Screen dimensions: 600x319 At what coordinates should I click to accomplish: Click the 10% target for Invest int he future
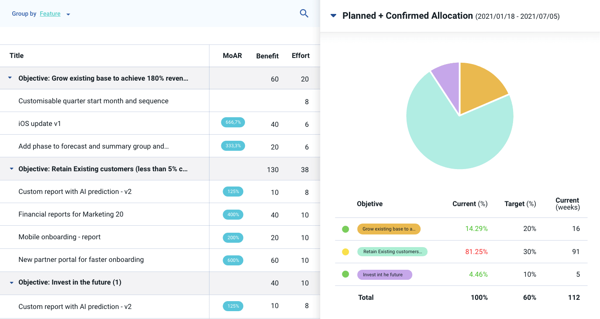pos(530,274)
